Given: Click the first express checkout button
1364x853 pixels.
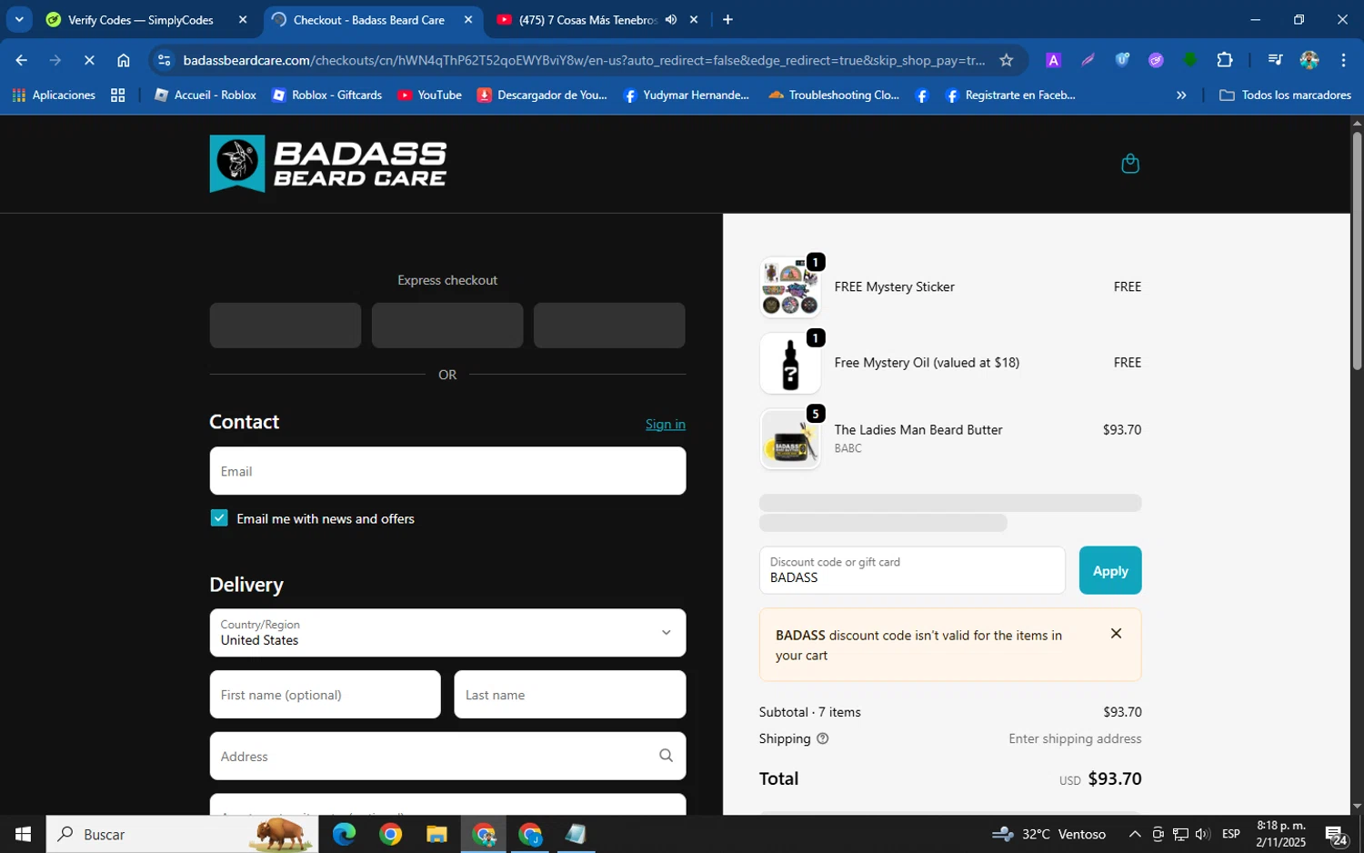Looking at the screenshot, I should tap(286, 326).
